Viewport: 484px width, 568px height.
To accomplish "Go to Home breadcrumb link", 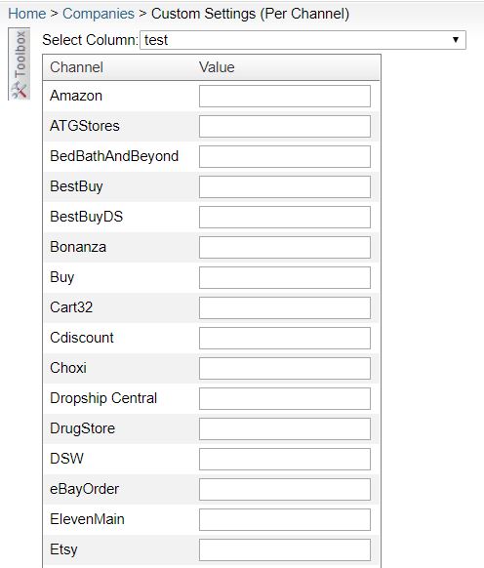I will 26,14.
